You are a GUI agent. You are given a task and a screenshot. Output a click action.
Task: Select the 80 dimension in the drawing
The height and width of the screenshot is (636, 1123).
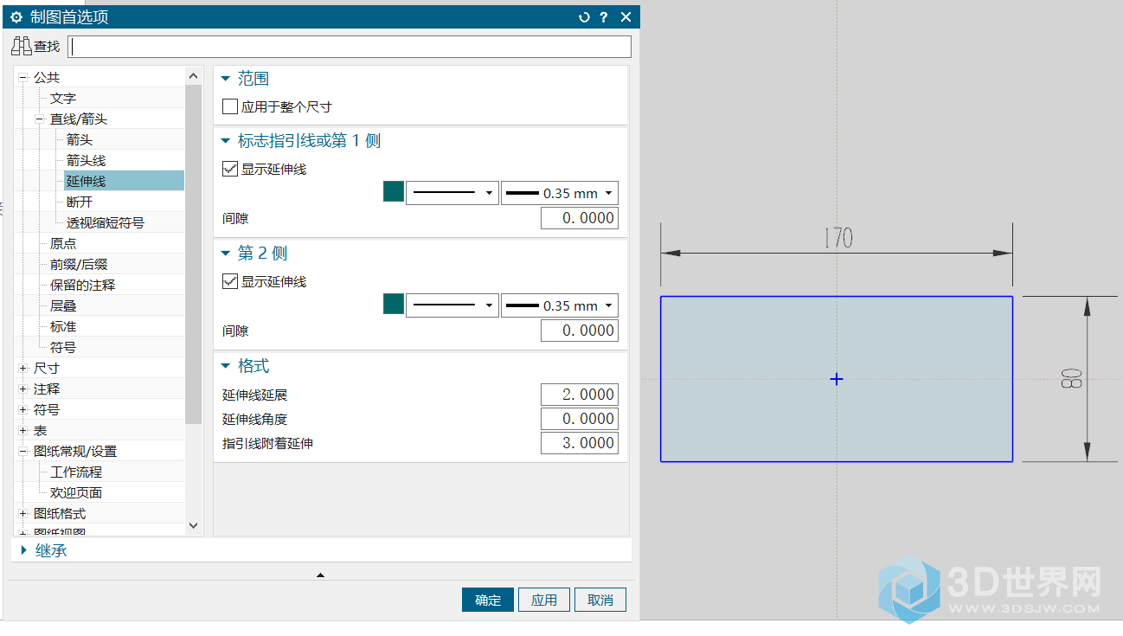[1070, 379]
